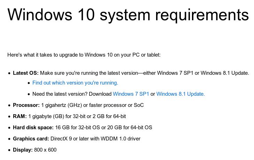Click the '2 GB for 64-bit' RAM text
The image size is (254, 160).
pos(109,116)
